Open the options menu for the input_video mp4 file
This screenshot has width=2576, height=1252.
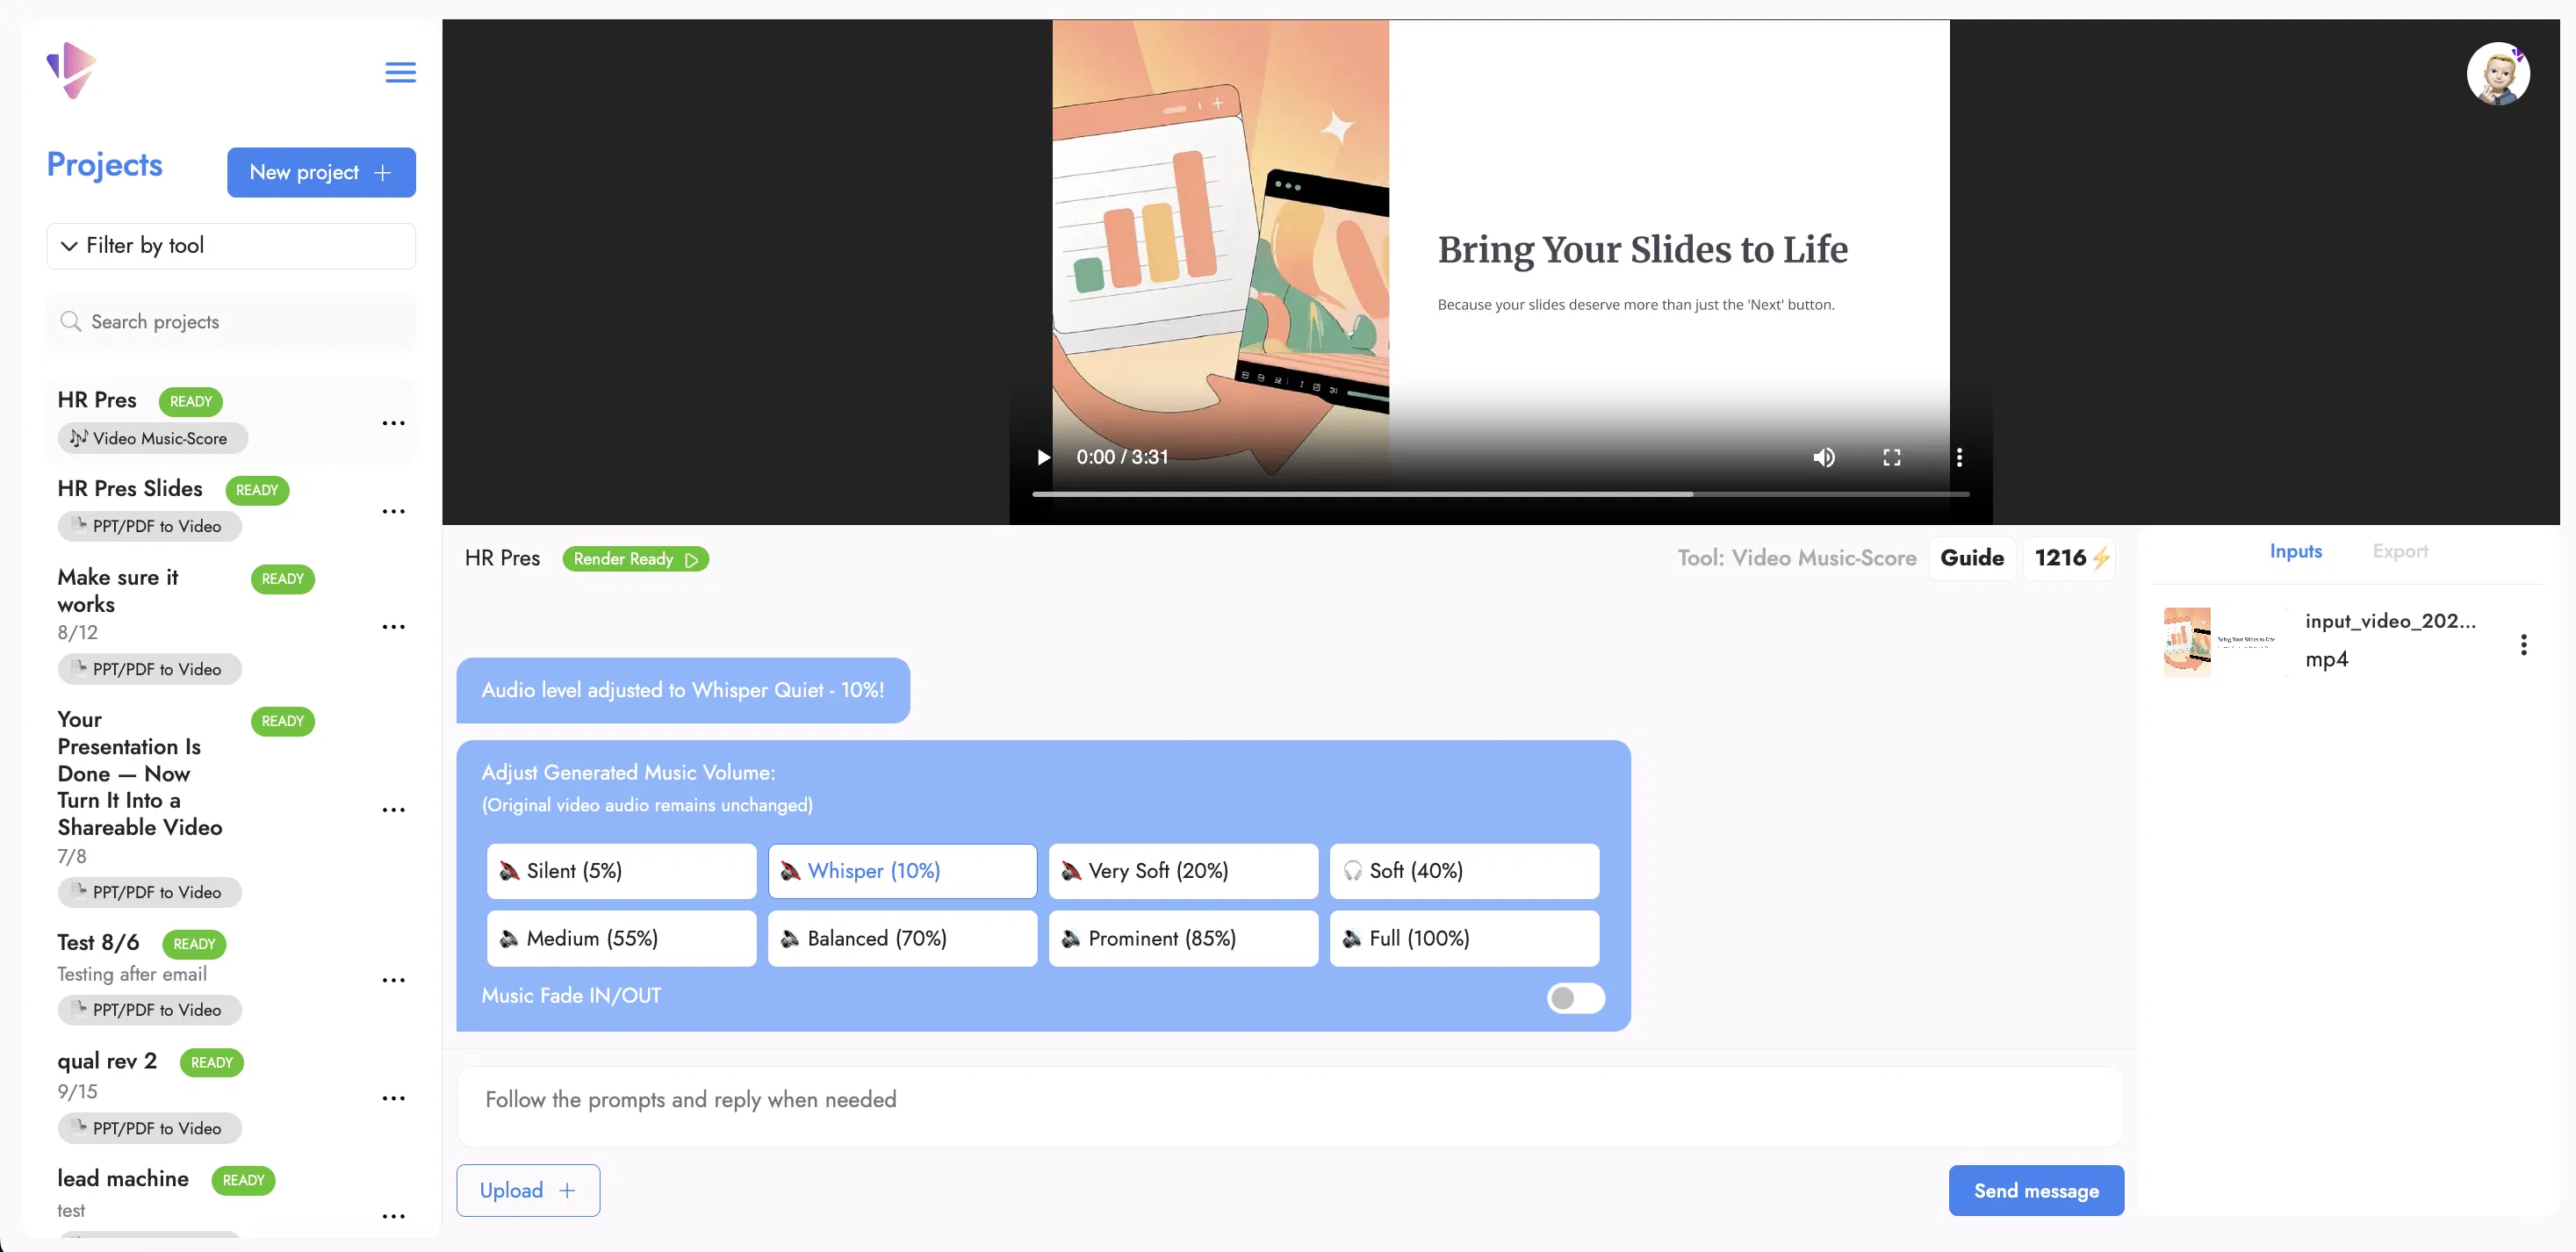[2524, 645]
